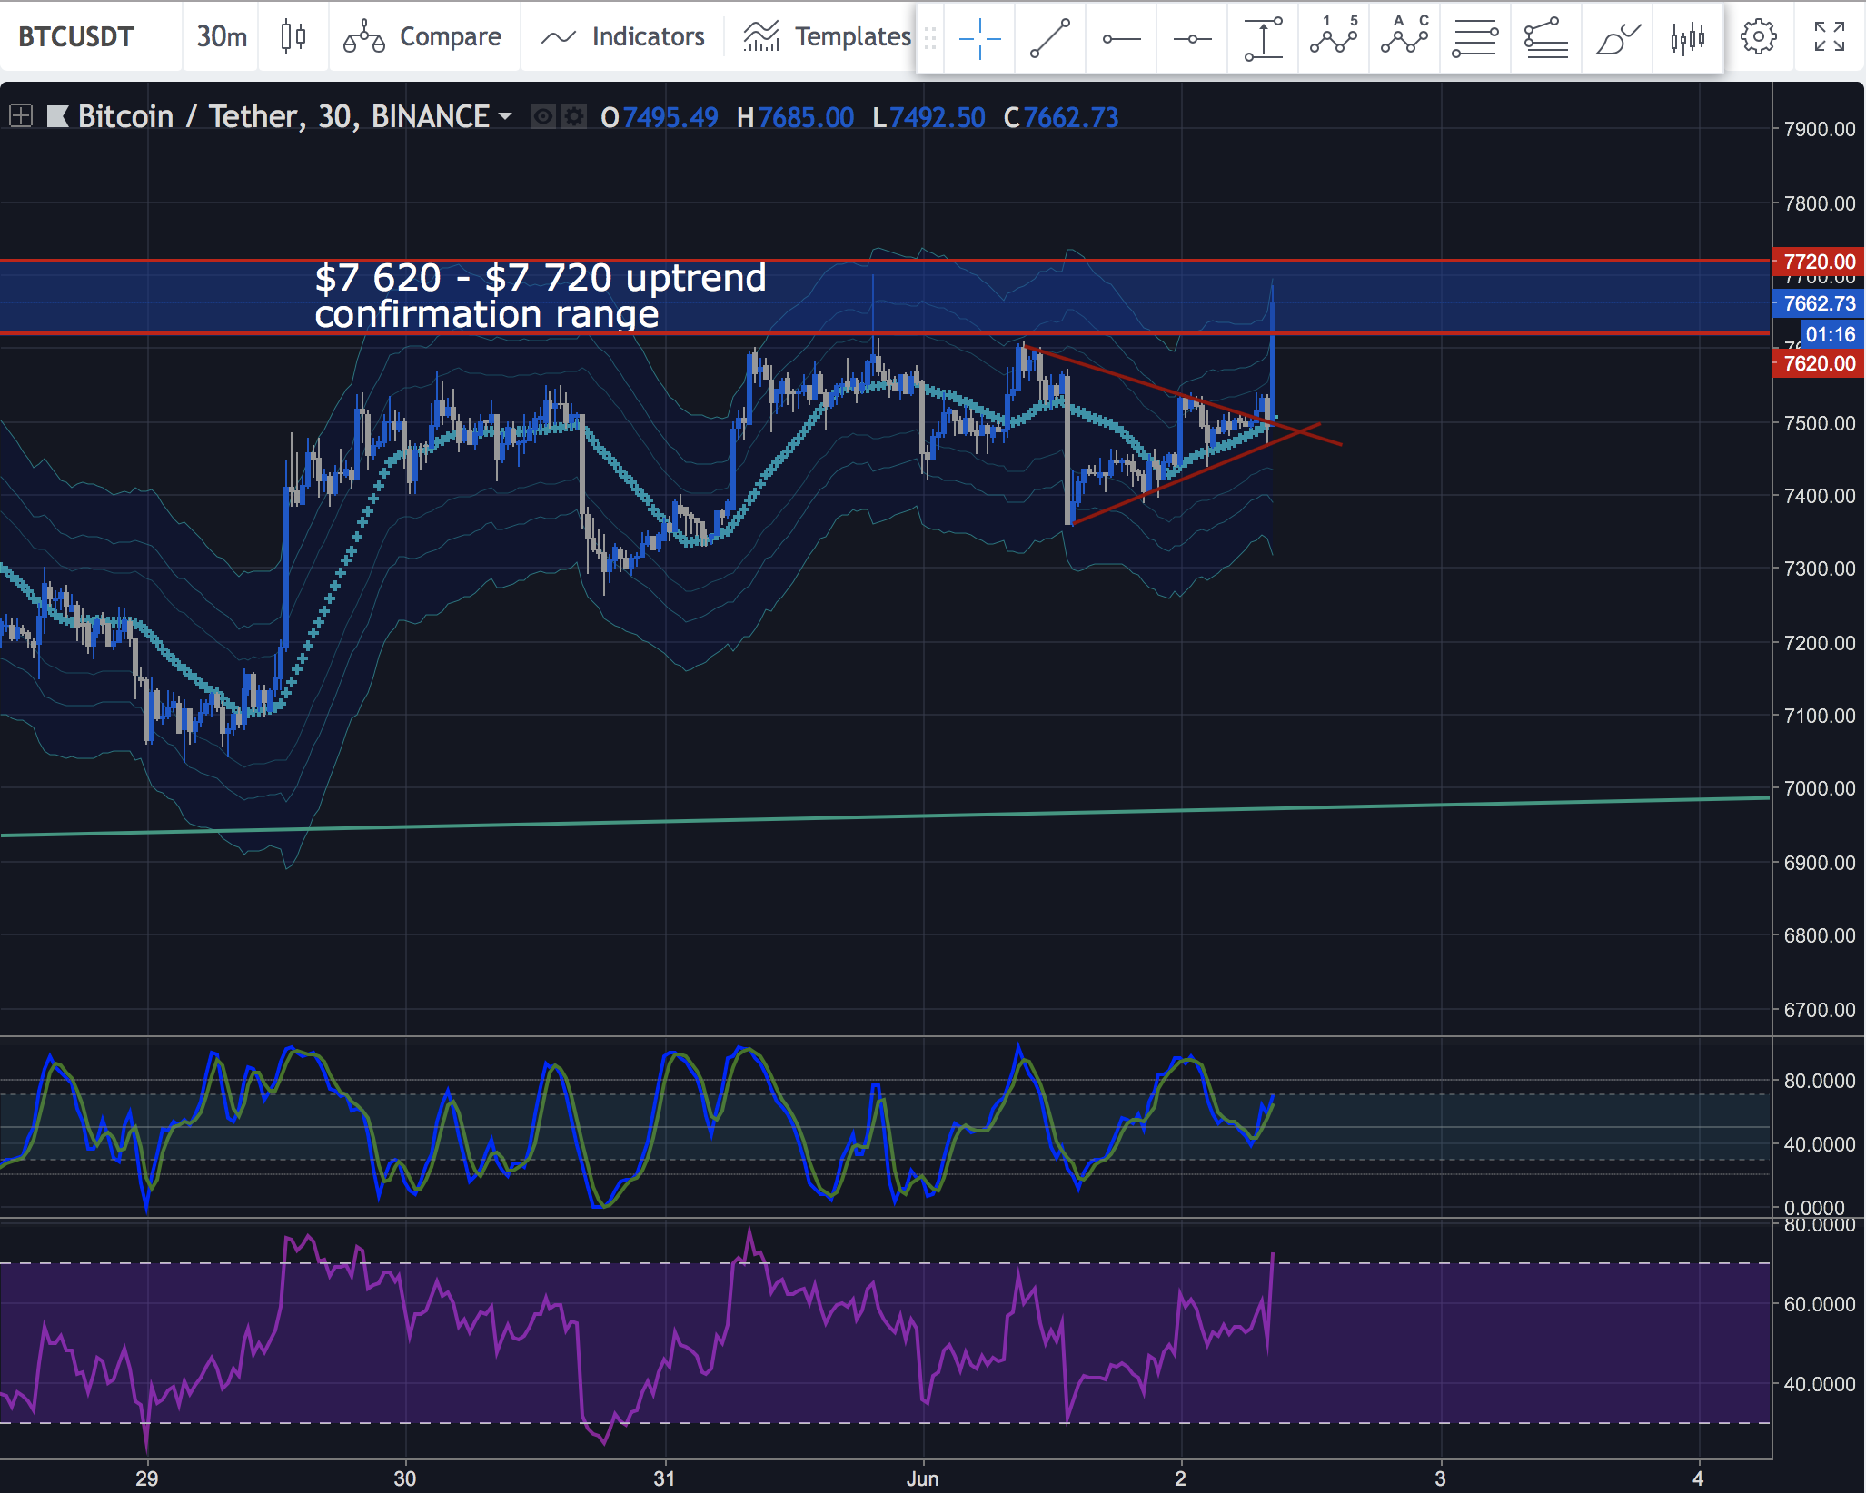Open series format gear in legend
1866x1493 pixels.
pos(573,117)
